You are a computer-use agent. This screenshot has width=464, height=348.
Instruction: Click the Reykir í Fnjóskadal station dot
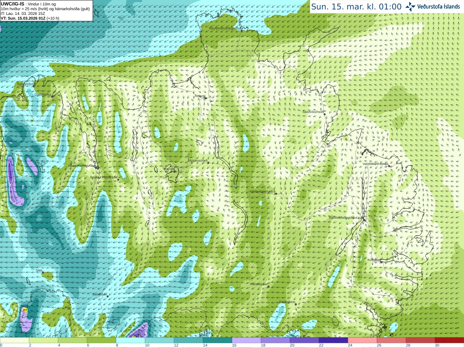(x=118, y=179)
